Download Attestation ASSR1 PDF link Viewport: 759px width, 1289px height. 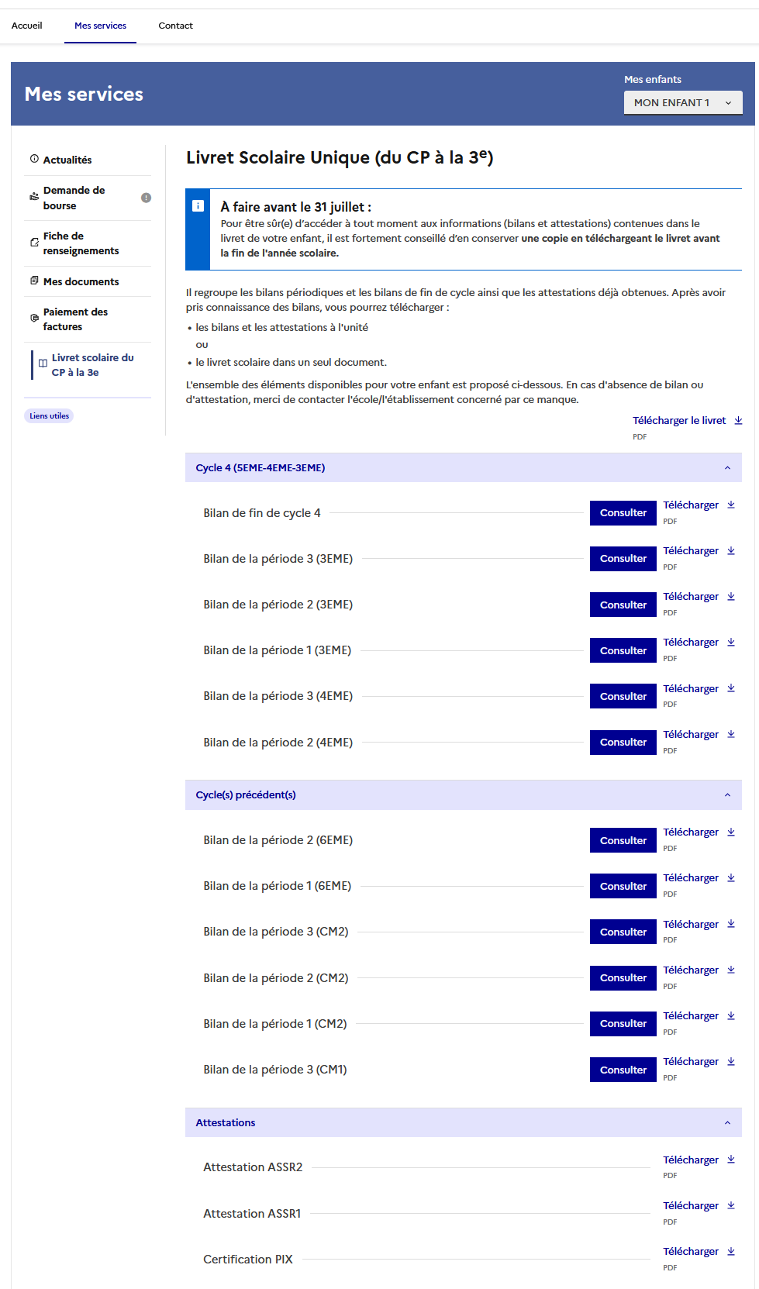click(x=691, y=1206)
